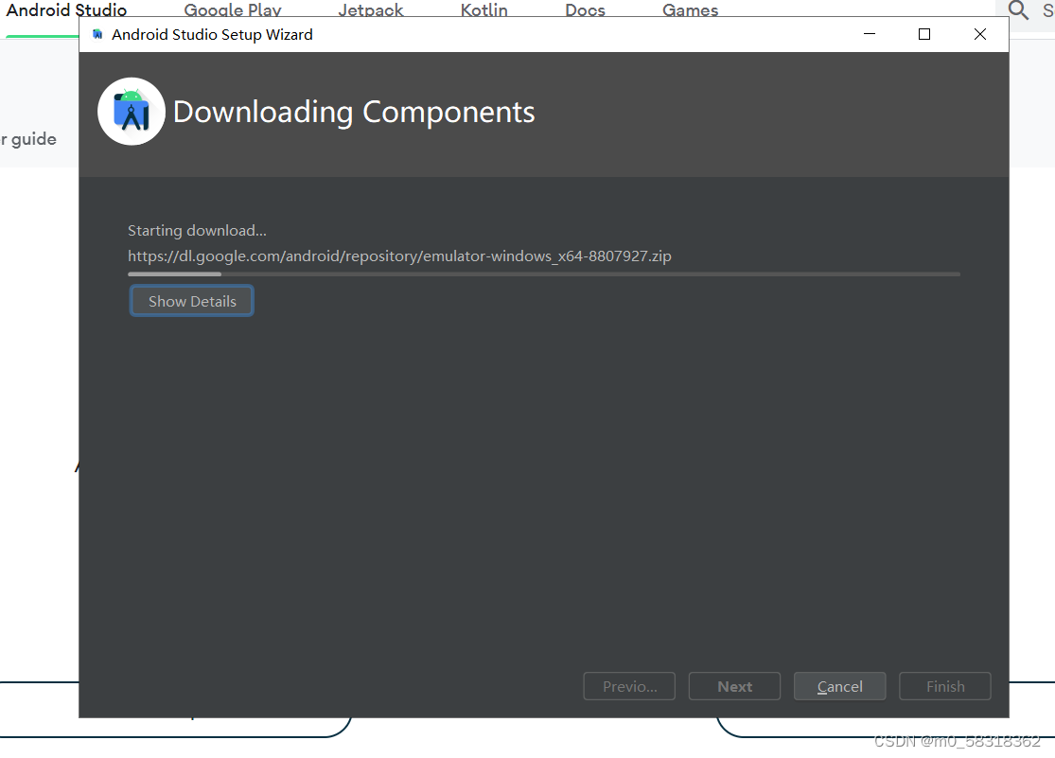1055x758 pixels.
Task: Click the Finish button
Action: click(945, 687)
